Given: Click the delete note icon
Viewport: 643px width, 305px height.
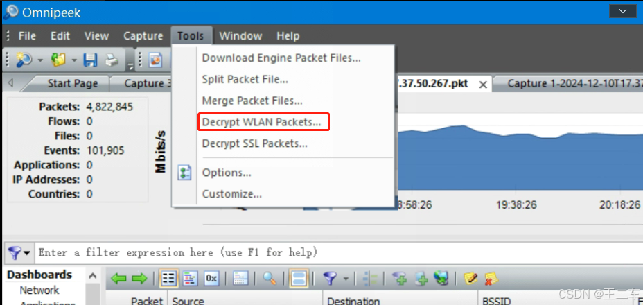Looking at the screenshot, I should coord(491,279).
